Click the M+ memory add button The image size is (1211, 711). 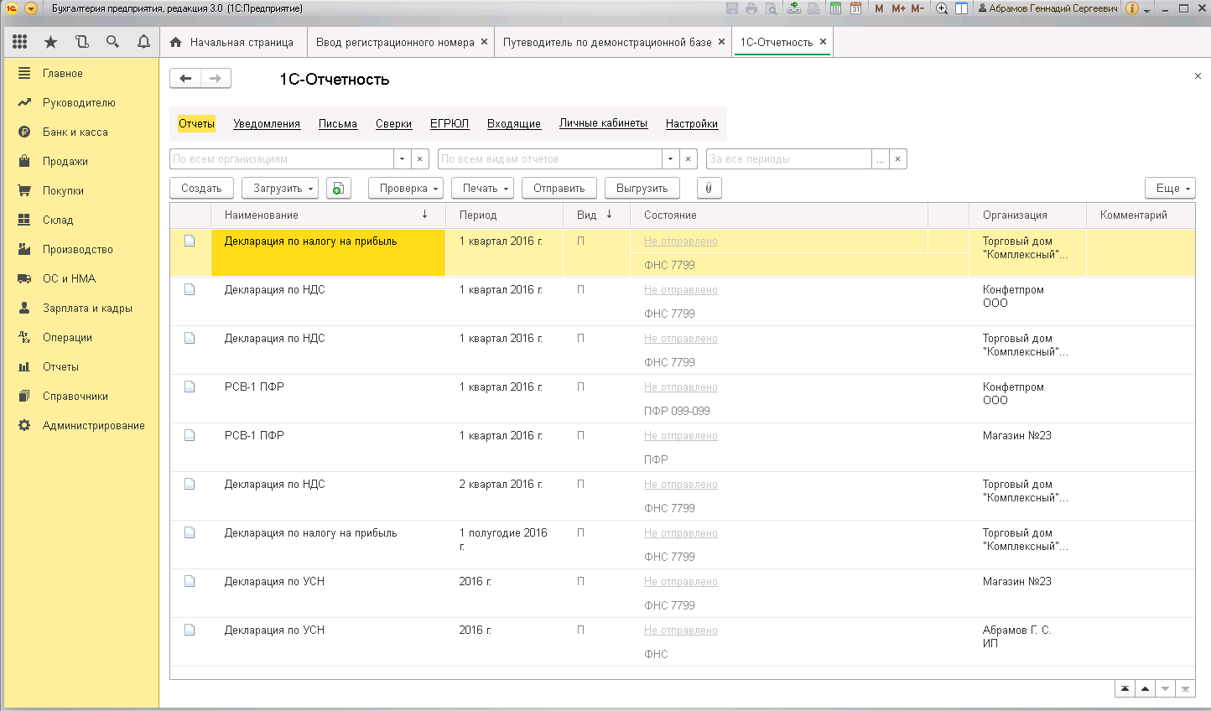click(898, 8)
